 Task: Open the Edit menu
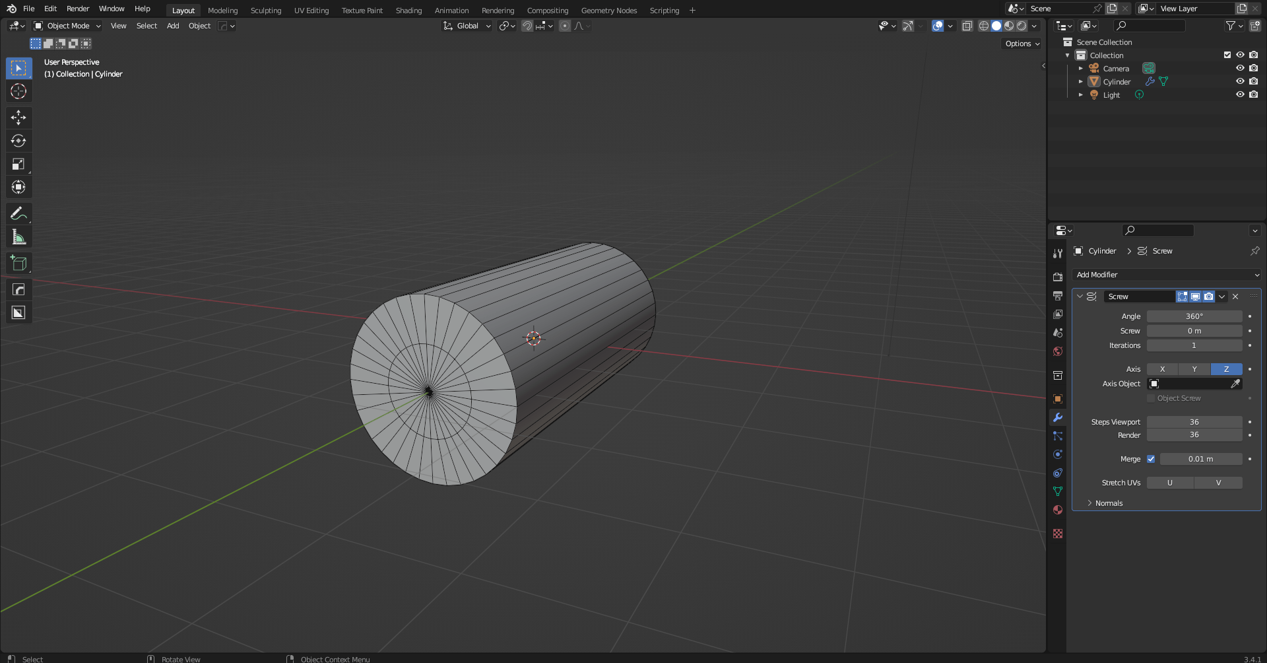click(50, 9)
